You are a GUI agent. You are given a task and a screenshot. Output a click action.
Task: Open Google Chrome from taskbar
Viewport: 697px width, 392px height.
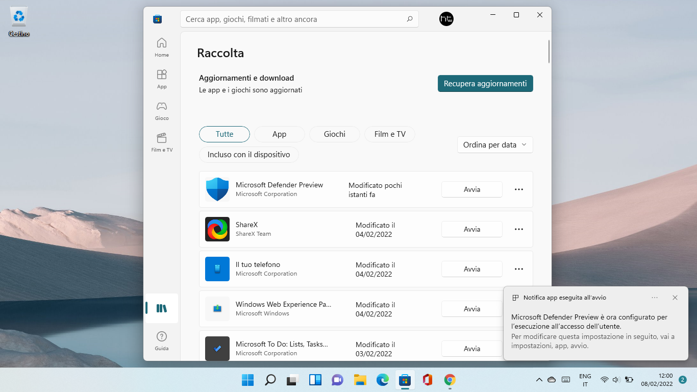(450, 380)
